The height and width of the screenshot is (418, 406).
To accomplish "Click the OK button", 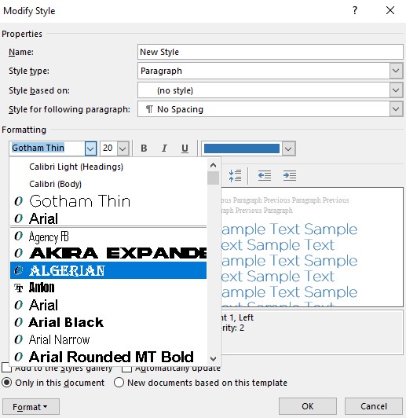I will click(308, 406).
